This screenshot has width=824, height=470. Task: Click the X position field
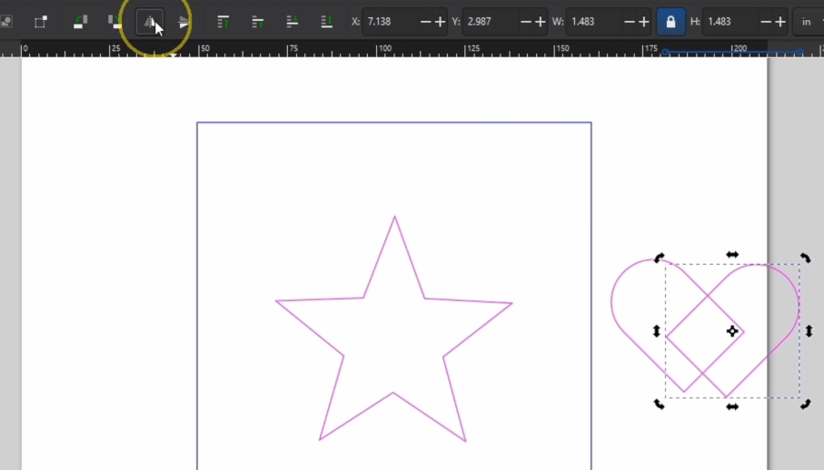coord(389,21)
